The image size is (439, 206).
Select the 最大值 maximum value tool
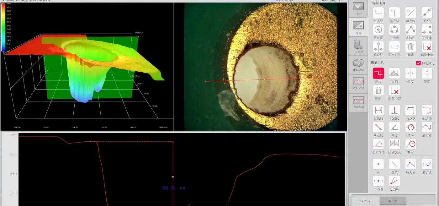pyautogui.click(x=411, y=164)
